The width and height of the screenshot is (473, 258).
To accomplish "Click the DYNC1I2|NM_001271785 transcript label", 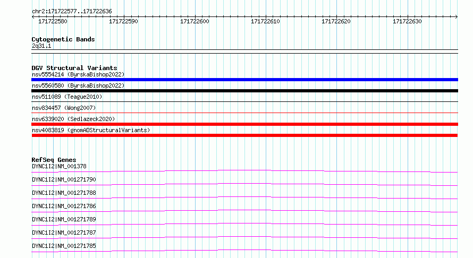I will point(64,246).
